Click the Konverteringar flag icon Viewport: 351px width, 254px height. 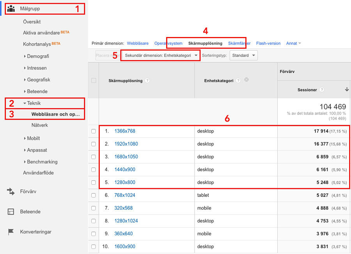[11, 232]
